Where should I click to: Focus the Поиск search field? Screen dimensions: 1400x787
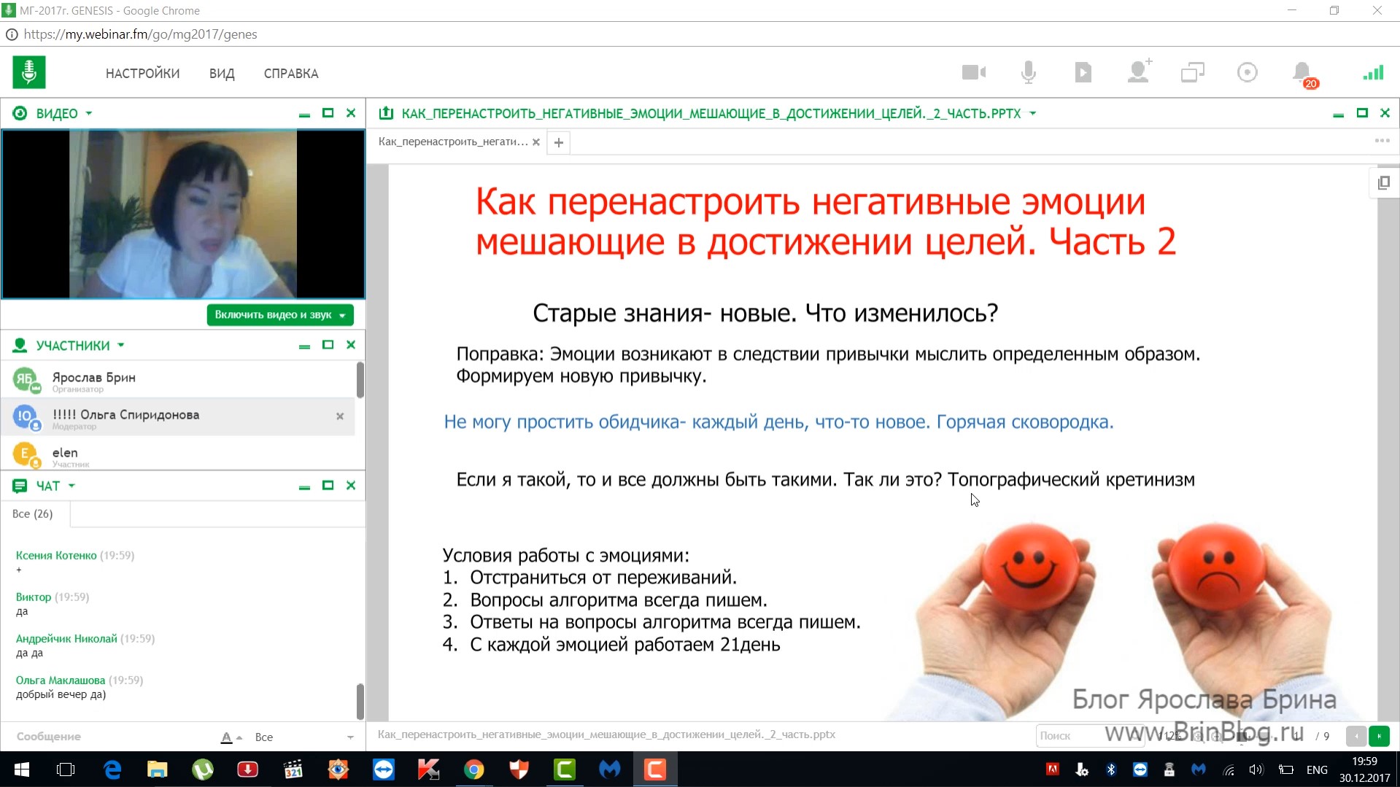pyautogui.click(x=1088, y=736)
